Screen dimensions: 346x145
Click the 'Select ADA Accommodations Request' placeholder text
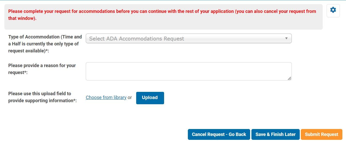[x=136, y=39]
